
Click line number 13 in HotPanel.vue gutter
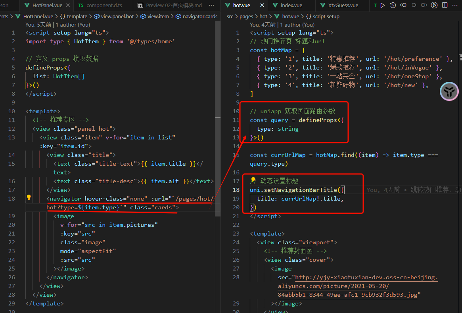click(12, 137)
